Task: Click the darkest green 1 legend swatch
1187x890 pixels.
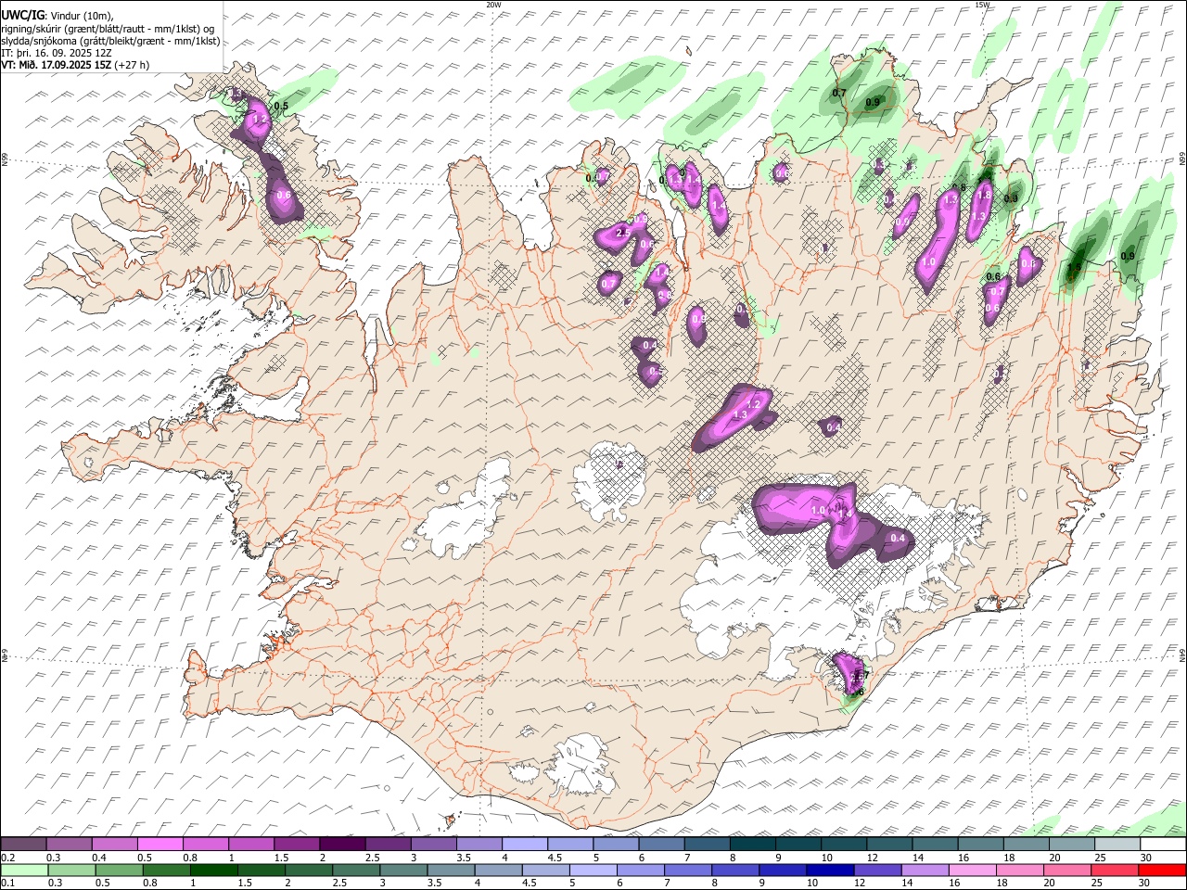Action: [213, 871]
